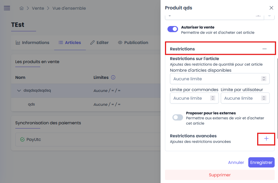Enable Proposer pour les externes switch
The image size is (278, 183).
(x=178, y=117)
